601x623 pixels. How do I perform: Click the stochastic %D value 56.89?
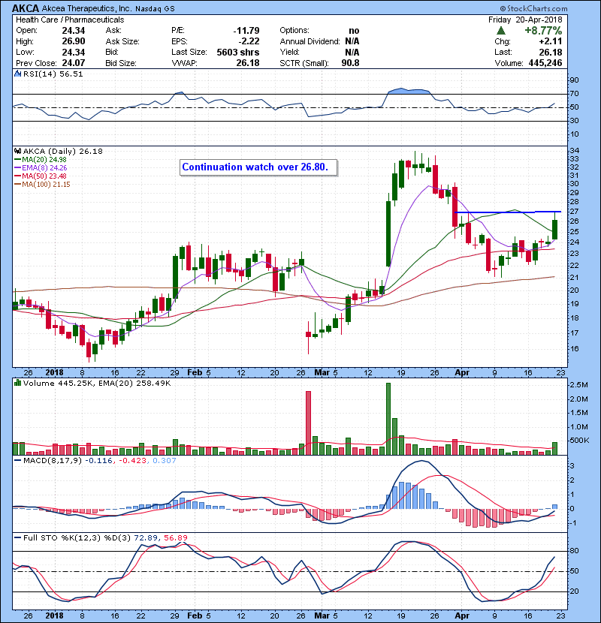pos(175,537)
